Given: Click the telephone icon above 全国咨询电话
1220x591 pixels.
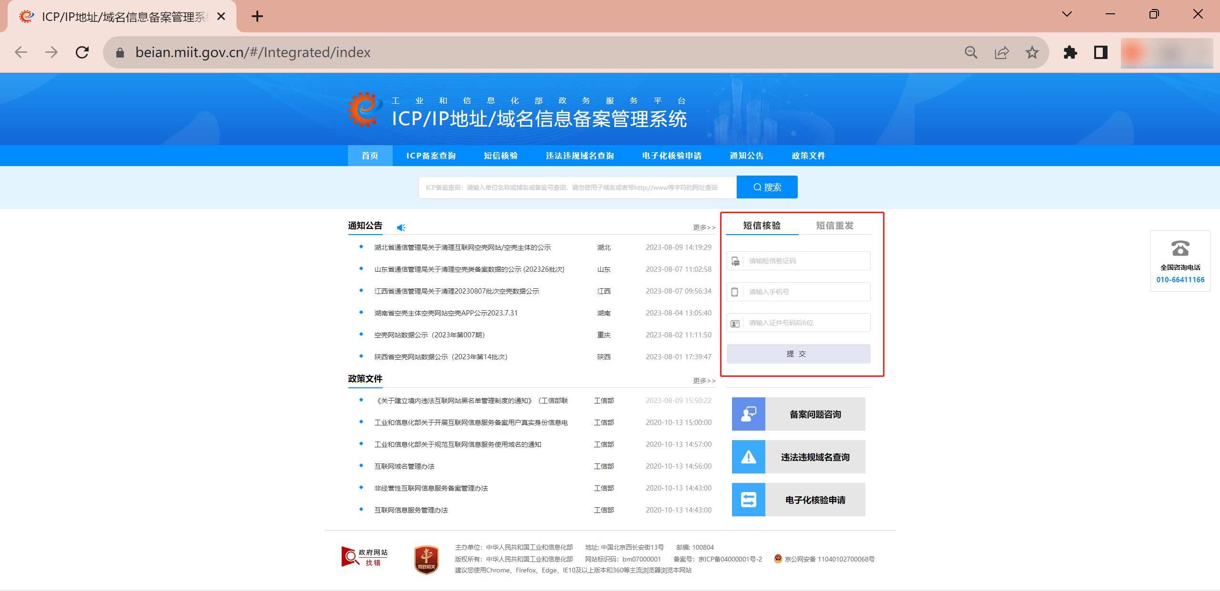Looking at the screenshot, I should click(x=1180, y=249).
